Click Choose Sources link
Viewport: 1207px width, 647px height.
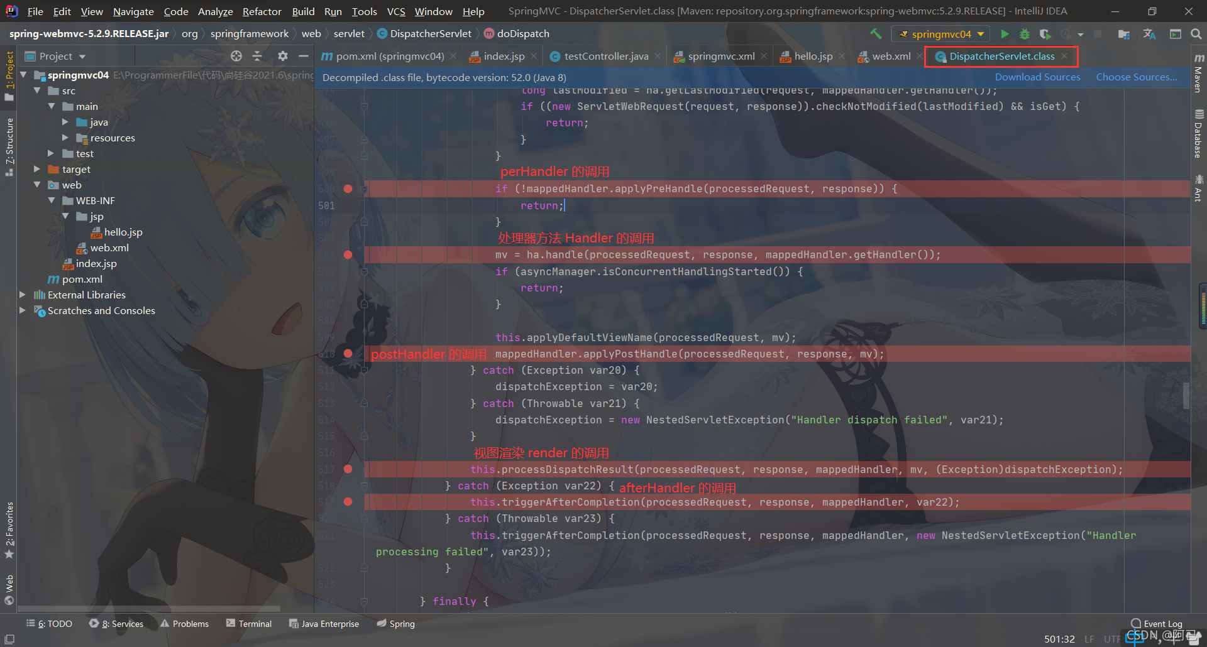1137,77
